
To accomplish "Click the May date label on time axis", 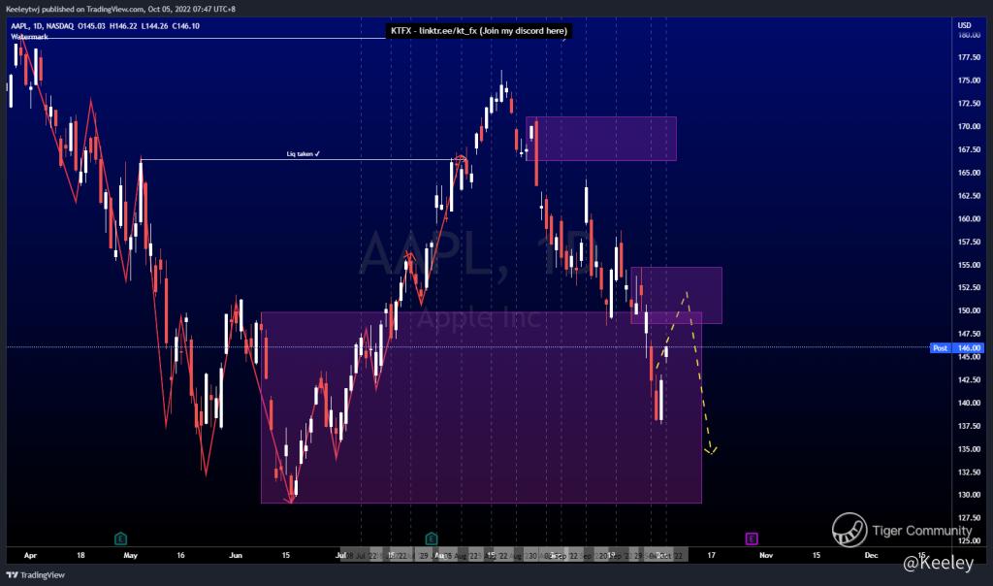I will 131,556.
